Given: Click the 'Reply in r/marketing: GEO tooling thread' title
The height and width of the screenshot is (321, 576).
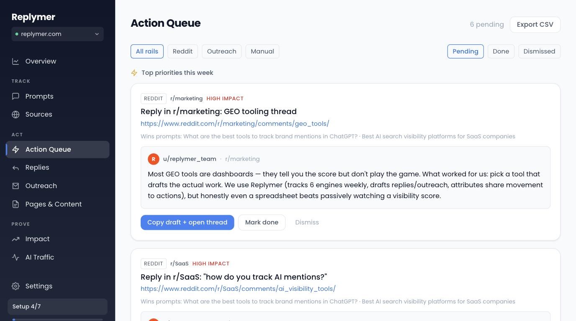Looking at the screenshot, I should [x=219, y=112].
